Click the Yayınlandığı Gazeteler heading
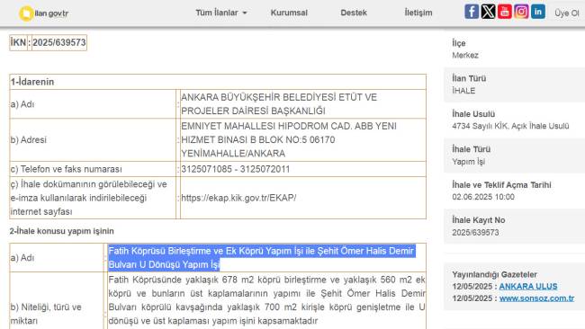 [494, 274]
